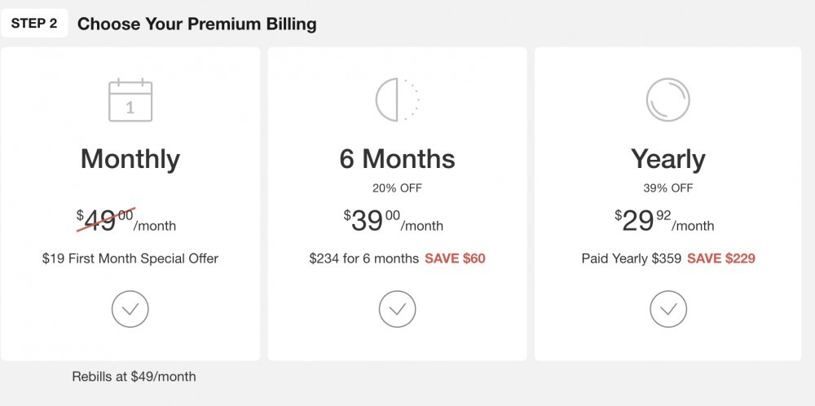815x406 pixels.
Task: Select the Monthly plan checkmark circle
Action: 130,309
